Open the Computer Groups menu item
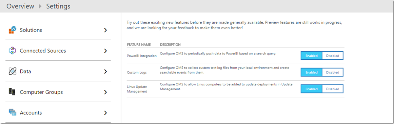This screenshot has height=124, width=394. (x=58, y=92)
